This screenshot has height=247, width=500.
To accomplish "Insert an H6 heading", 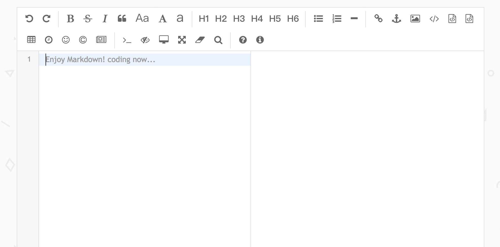I will 293,19.
